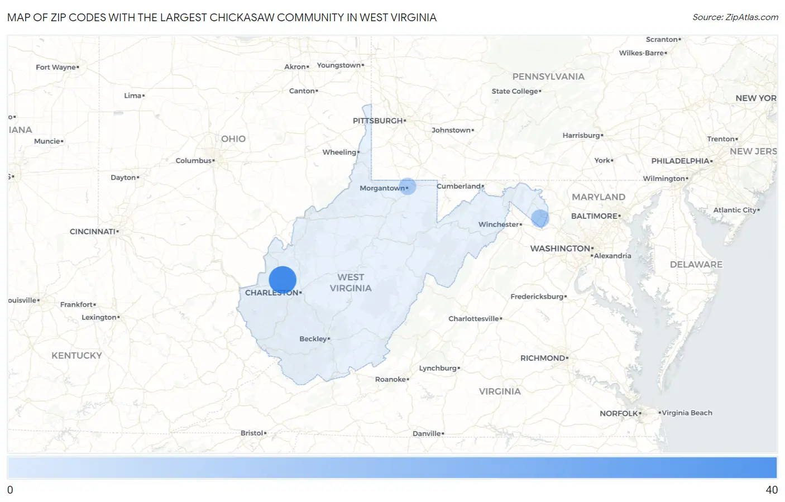This screenshot has height=502, width=785.
Task: Click the NORFOLK city label
Action: pos(619,414)
